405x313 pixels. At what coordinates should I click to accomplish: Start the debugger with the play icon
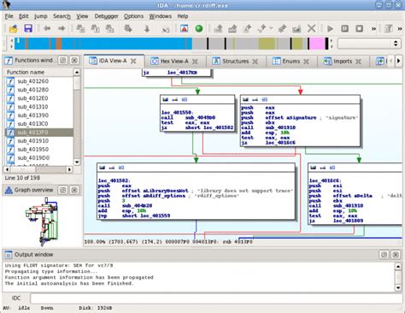tap(330, 28)
